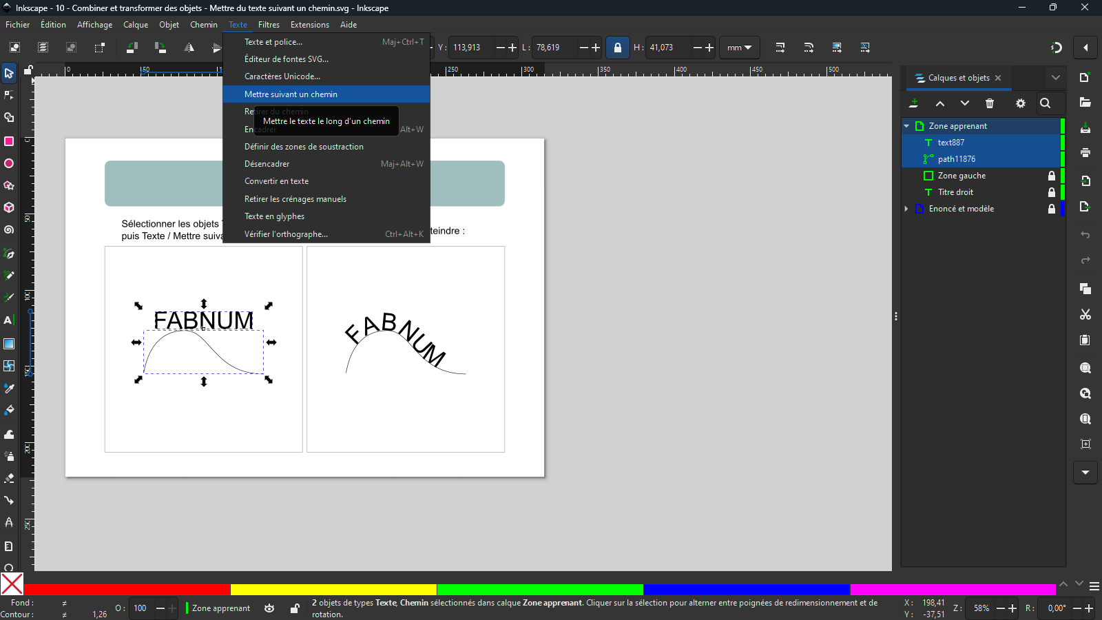This screenshot has height=620, width=1102.
Task: Collapse the right-side toolbar arrow
Action: tap(1085, 48)
